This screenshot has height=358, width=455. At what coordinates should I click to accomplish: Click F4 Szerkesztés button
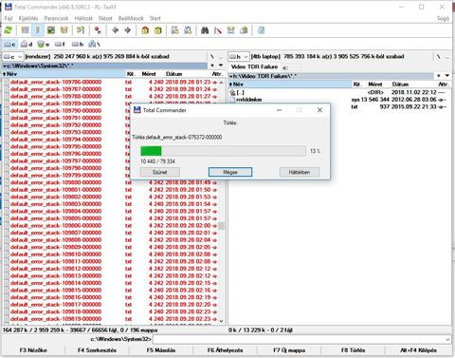[x=97, y=350]
